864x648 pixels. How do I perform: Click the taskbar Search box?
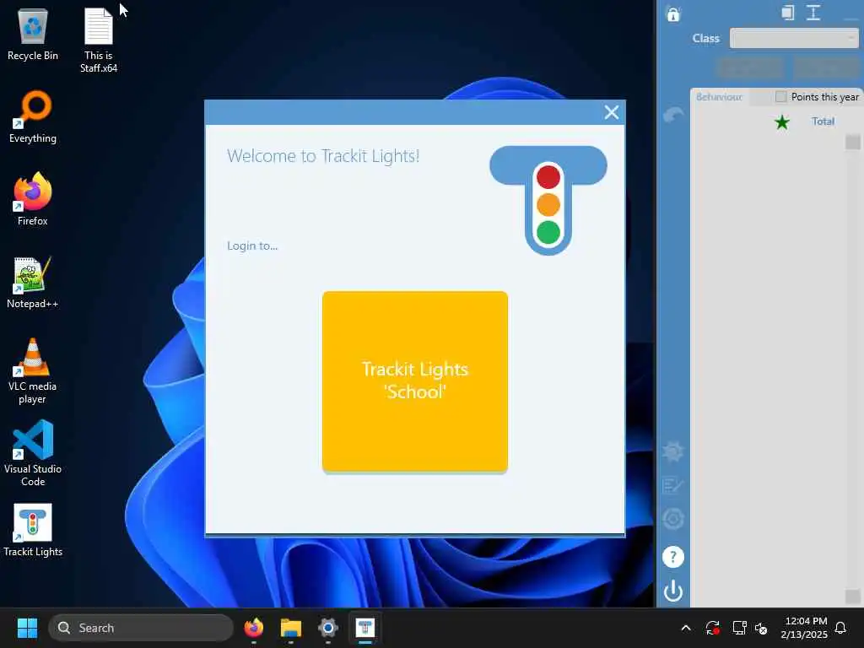coord(141,628)
